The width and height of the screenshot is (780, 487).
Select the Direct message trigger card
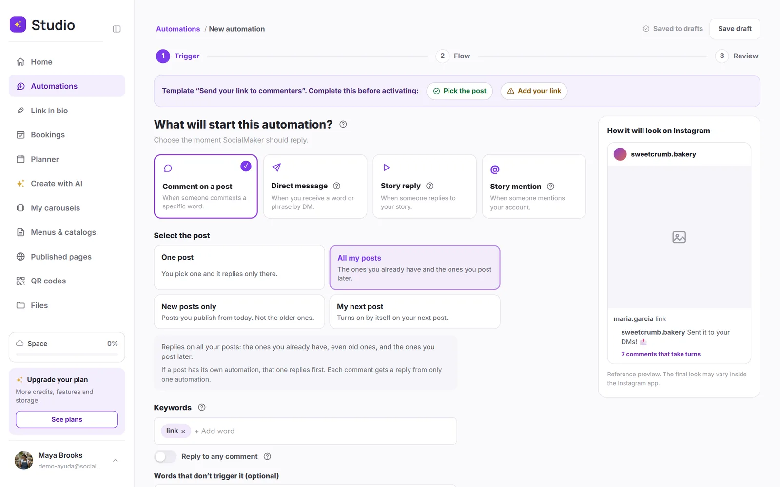[x=315, y=187]
